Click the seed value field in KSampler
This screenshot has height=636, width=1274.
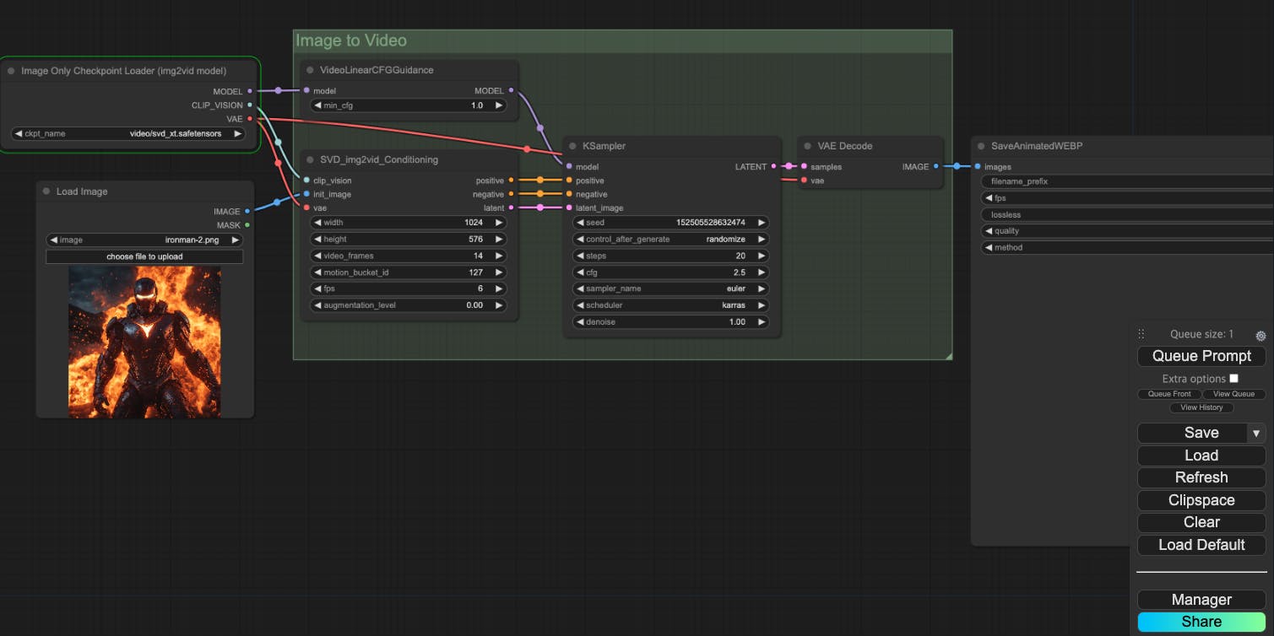671,223
